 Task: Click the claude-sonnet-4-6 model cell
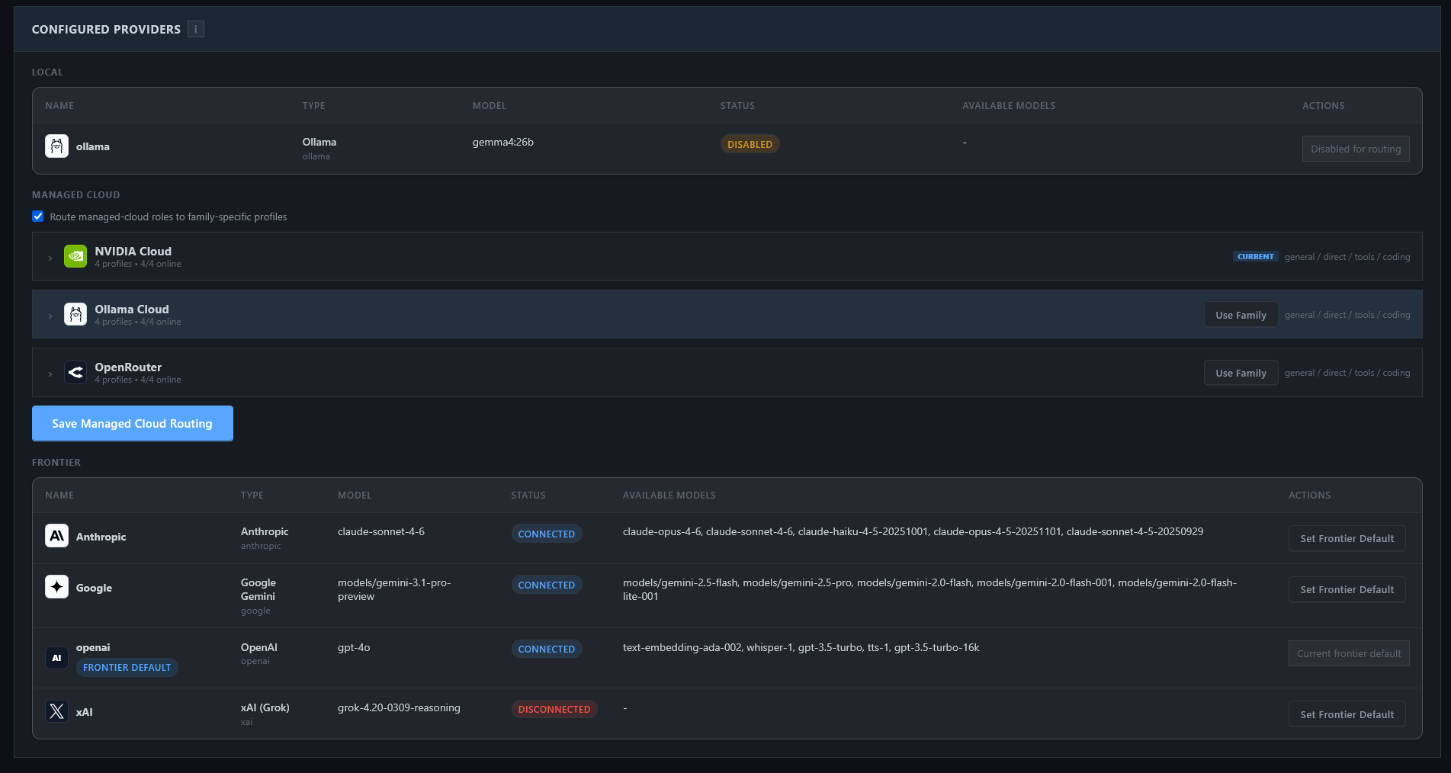(x=381, y=531)
